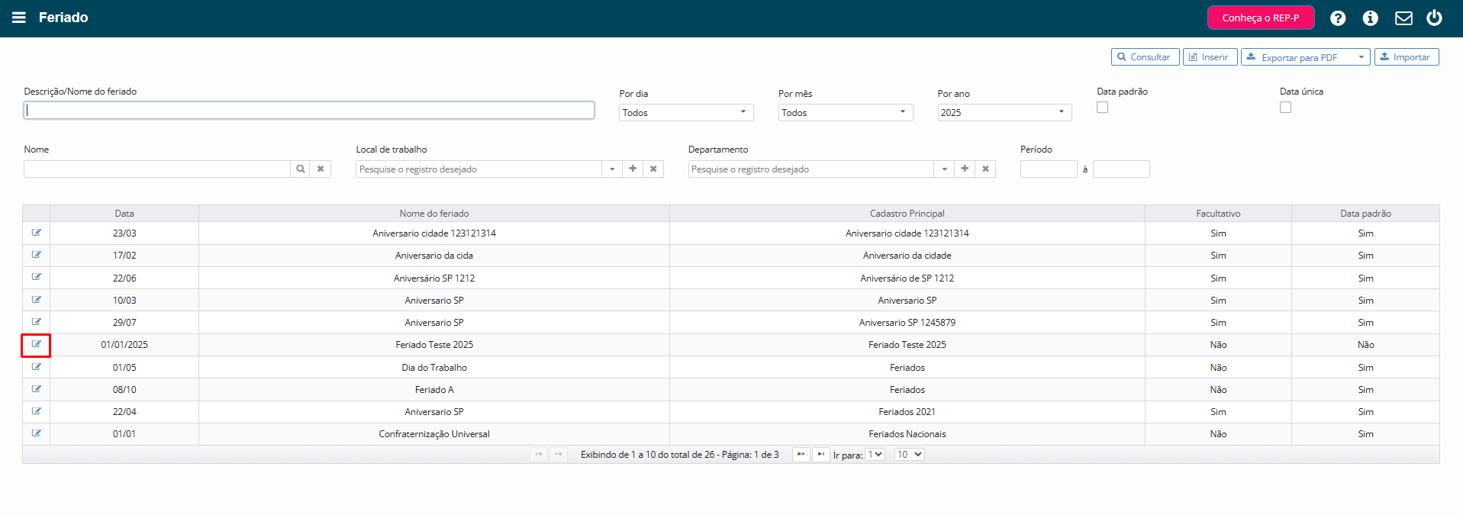Open the Exportar para PDF arrow menu
Viewport: 1463px width, 515px height.
click(x=1361, y=57)
